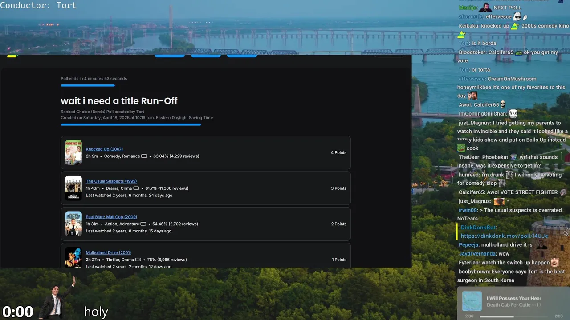Click the '1 Points' label for Mulholland Drive

(x=339, y=260)
